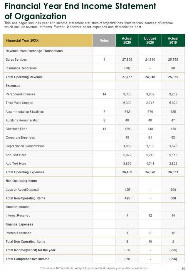188x271 pixels.
Task: Select the "Insurance Recoveries" row label
Action: pyautogui.click(x=21, y=68)
